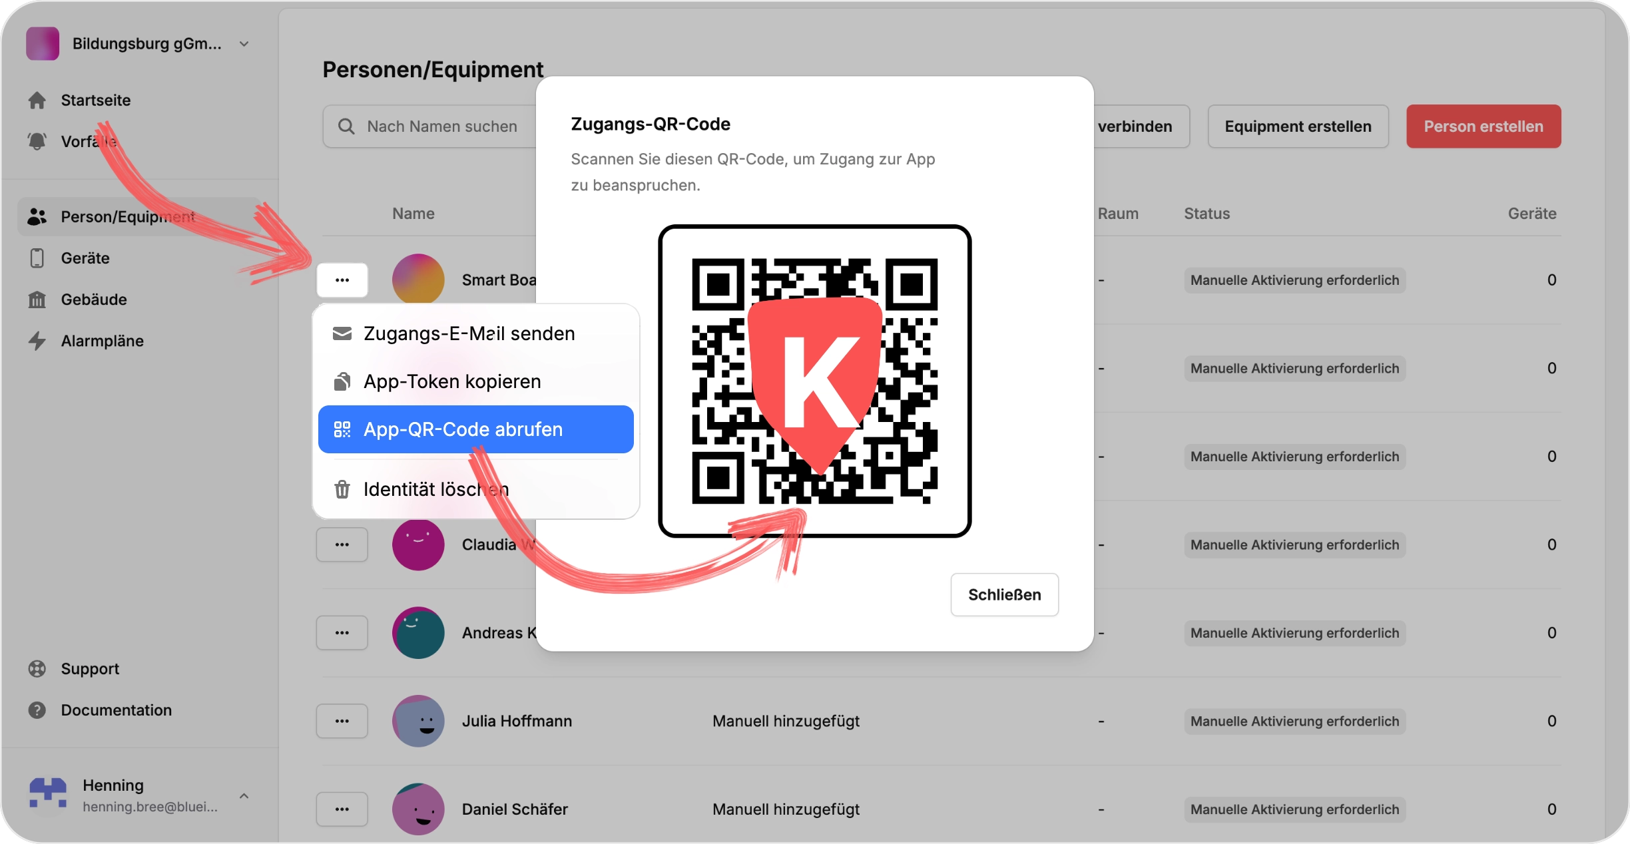Open the more-options menu for Daniel Schäfer

point(342,809)
